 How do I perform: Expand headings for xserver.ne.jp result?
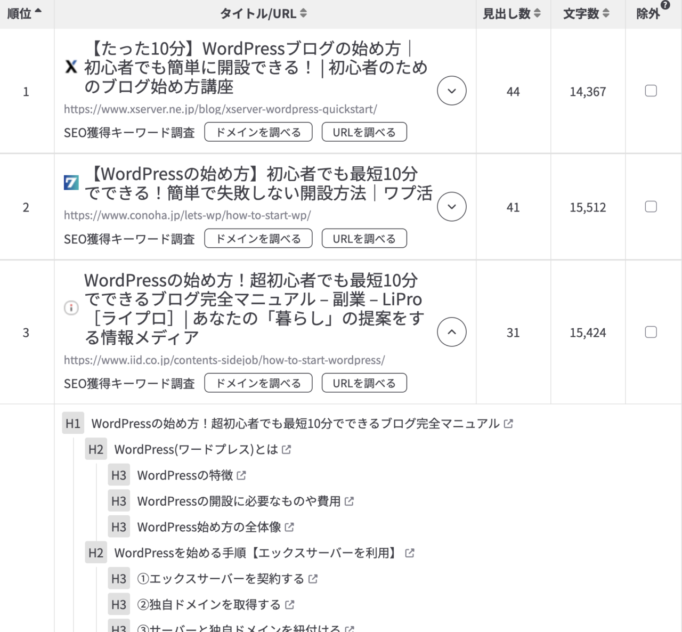click(x=452, y=91)
